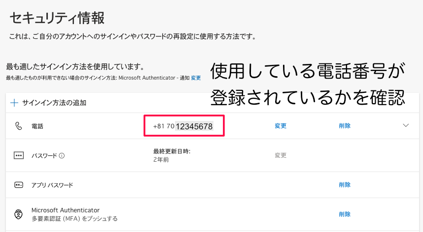
Task: Click the phone handset icon
Action: [x=19, y=126]
